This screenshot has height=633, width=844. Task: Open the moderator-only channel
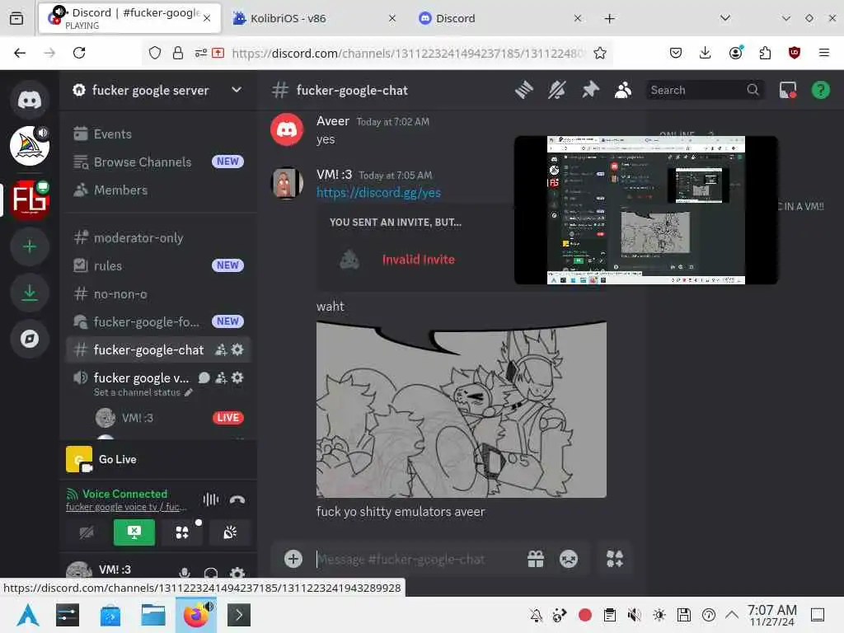(159, 237)
